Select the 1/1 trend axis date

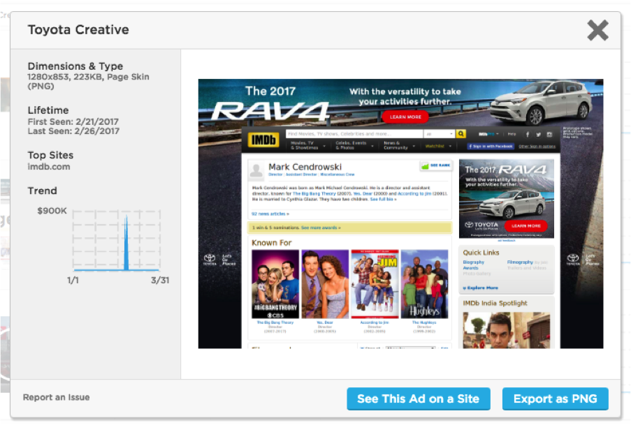(73, 281)
